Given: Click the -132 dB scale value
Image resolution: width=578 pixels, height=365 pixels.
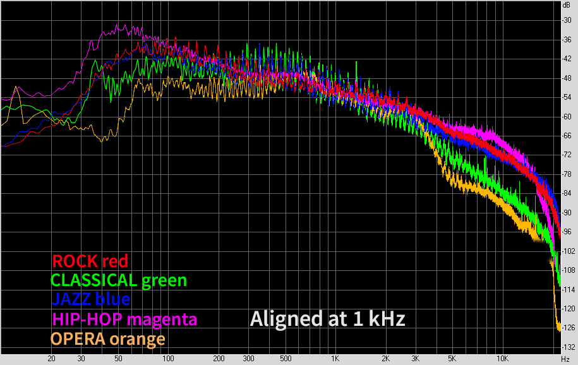Looking at the screenshot, I should 568,347.
